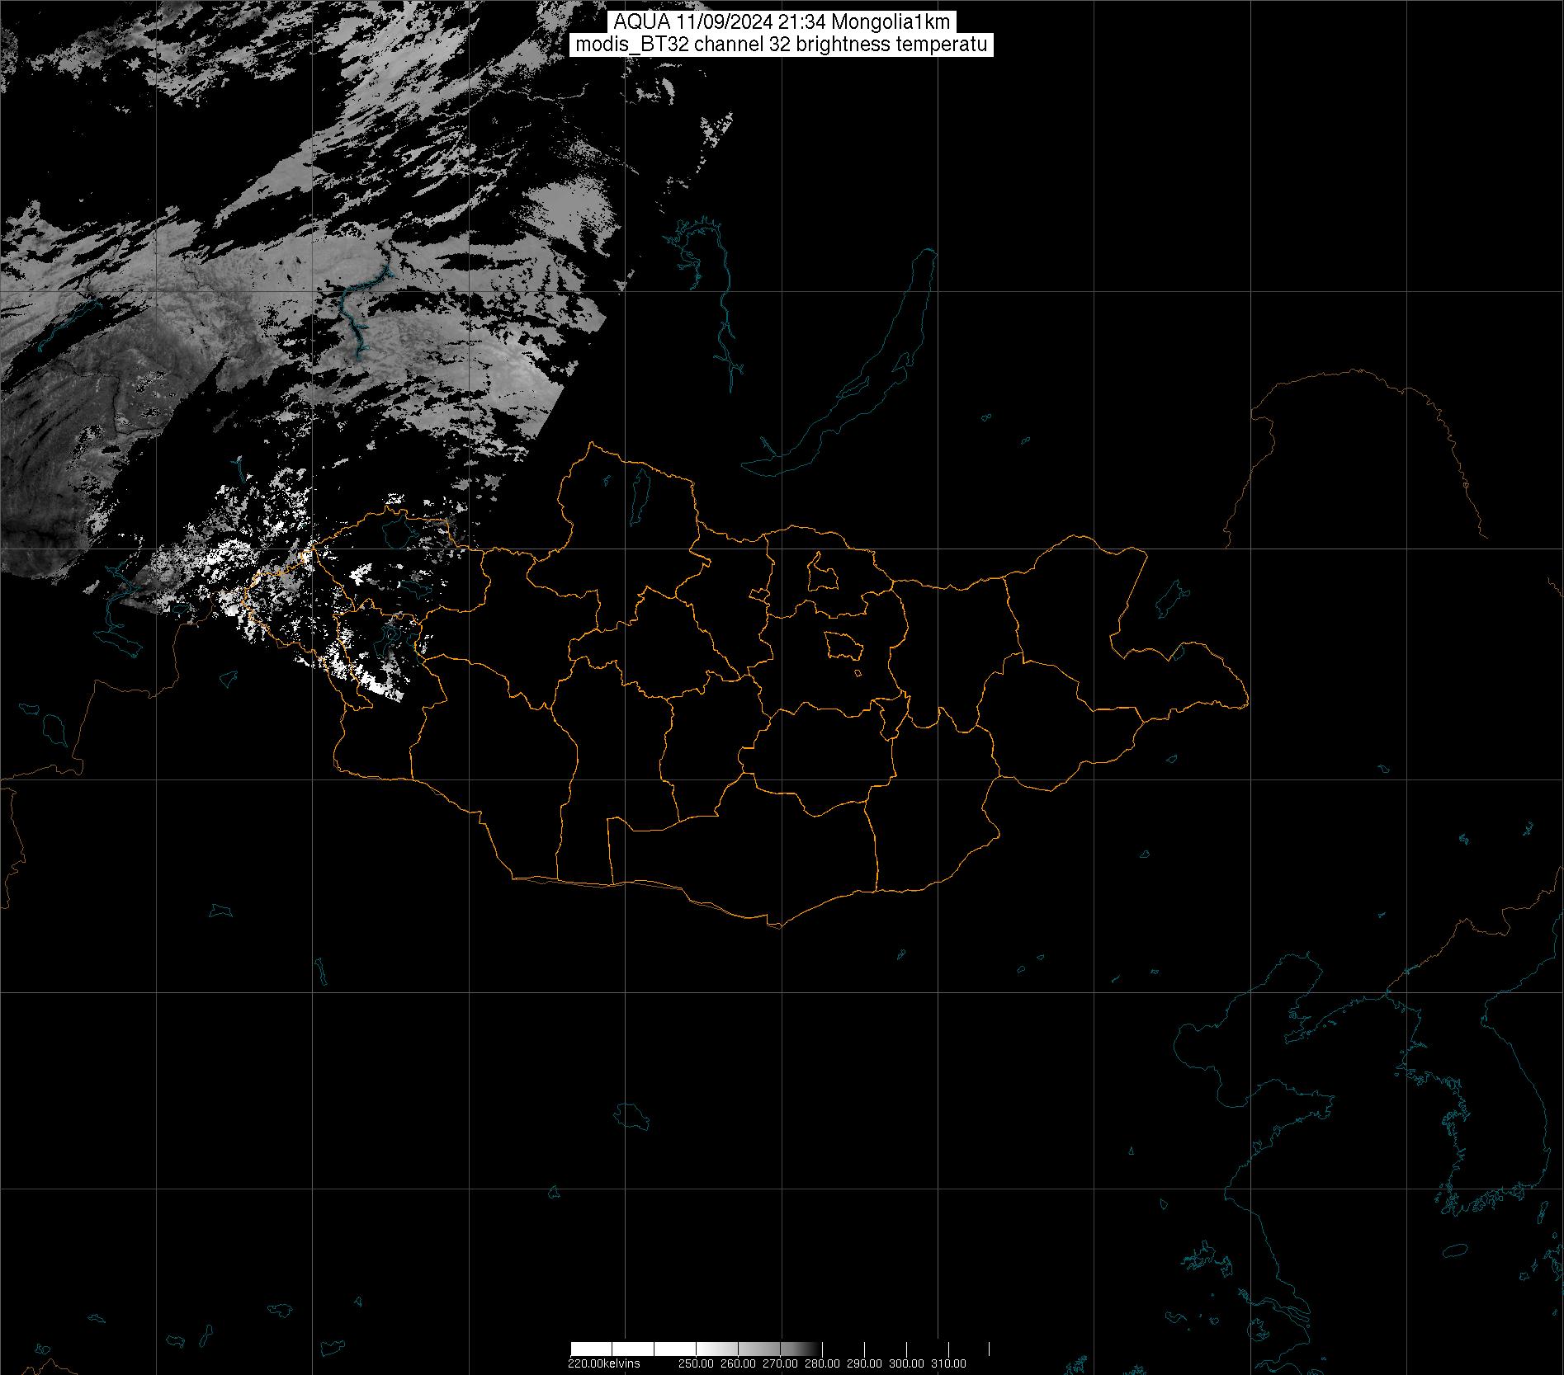Image resolution: width=1564 pixels, height=1375 pixels.
Task: Click the 310.00 legend label
Action: 949,1363
